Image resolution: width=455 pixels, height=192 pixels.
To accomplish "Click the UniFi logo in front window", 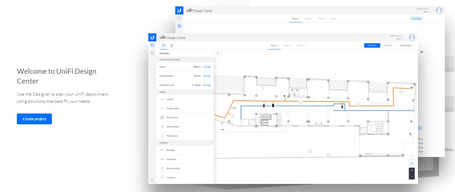I will pos(152,37).
